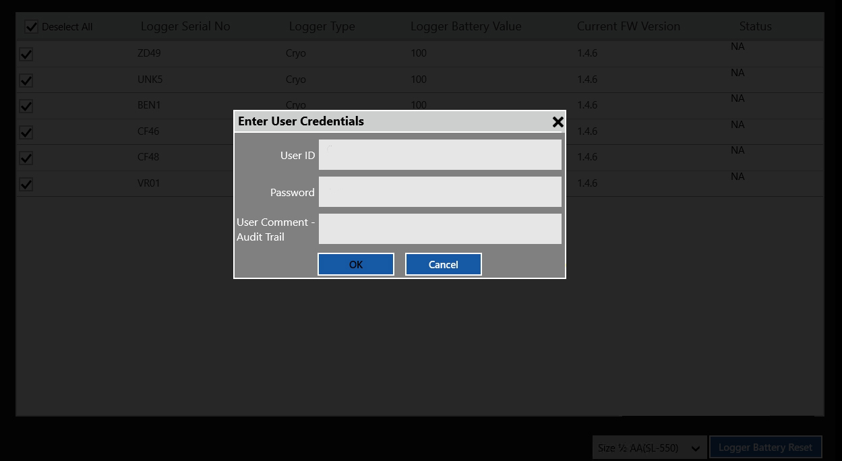This screenshot has width=842, height=461.
Task: Uncheck the VR01 logger checkbox
Action: click(x=26, y=184)
